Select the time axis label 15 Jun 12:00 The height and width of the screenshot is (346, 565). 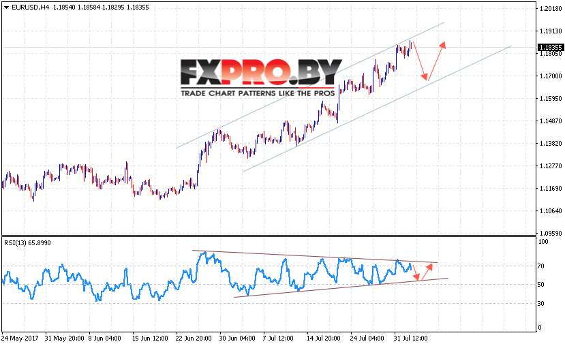pyautogui.click(x=150, y=339)
